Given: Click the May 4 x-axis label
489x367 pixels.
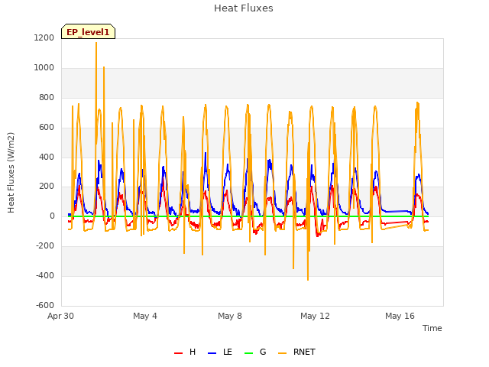Looking at the screenshot, I should 145,316.
